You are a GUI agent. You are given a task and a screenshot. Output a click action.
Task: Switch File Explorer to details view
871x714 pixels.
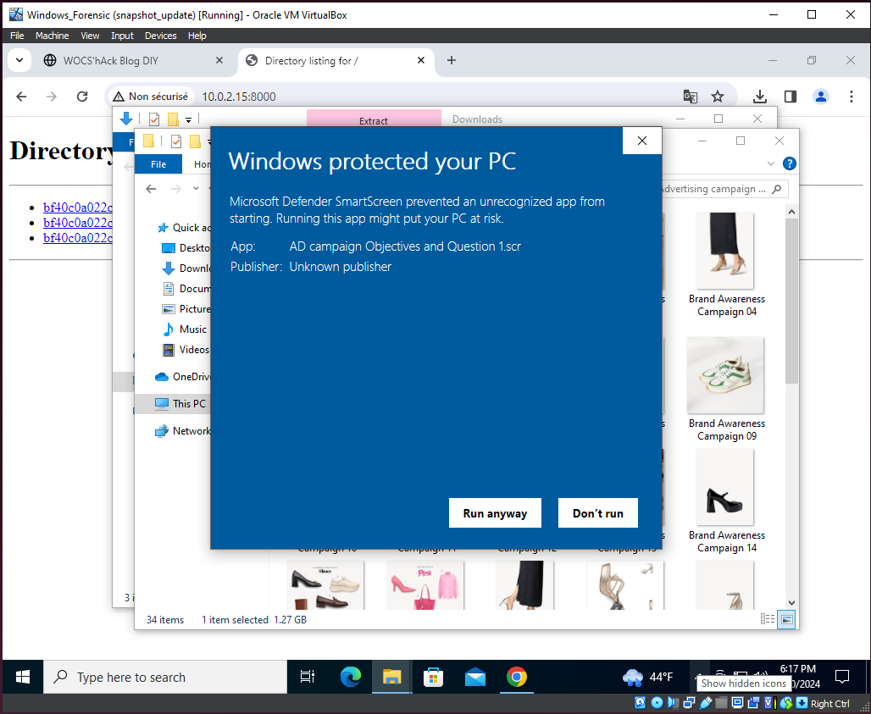[x=768, y=619]
